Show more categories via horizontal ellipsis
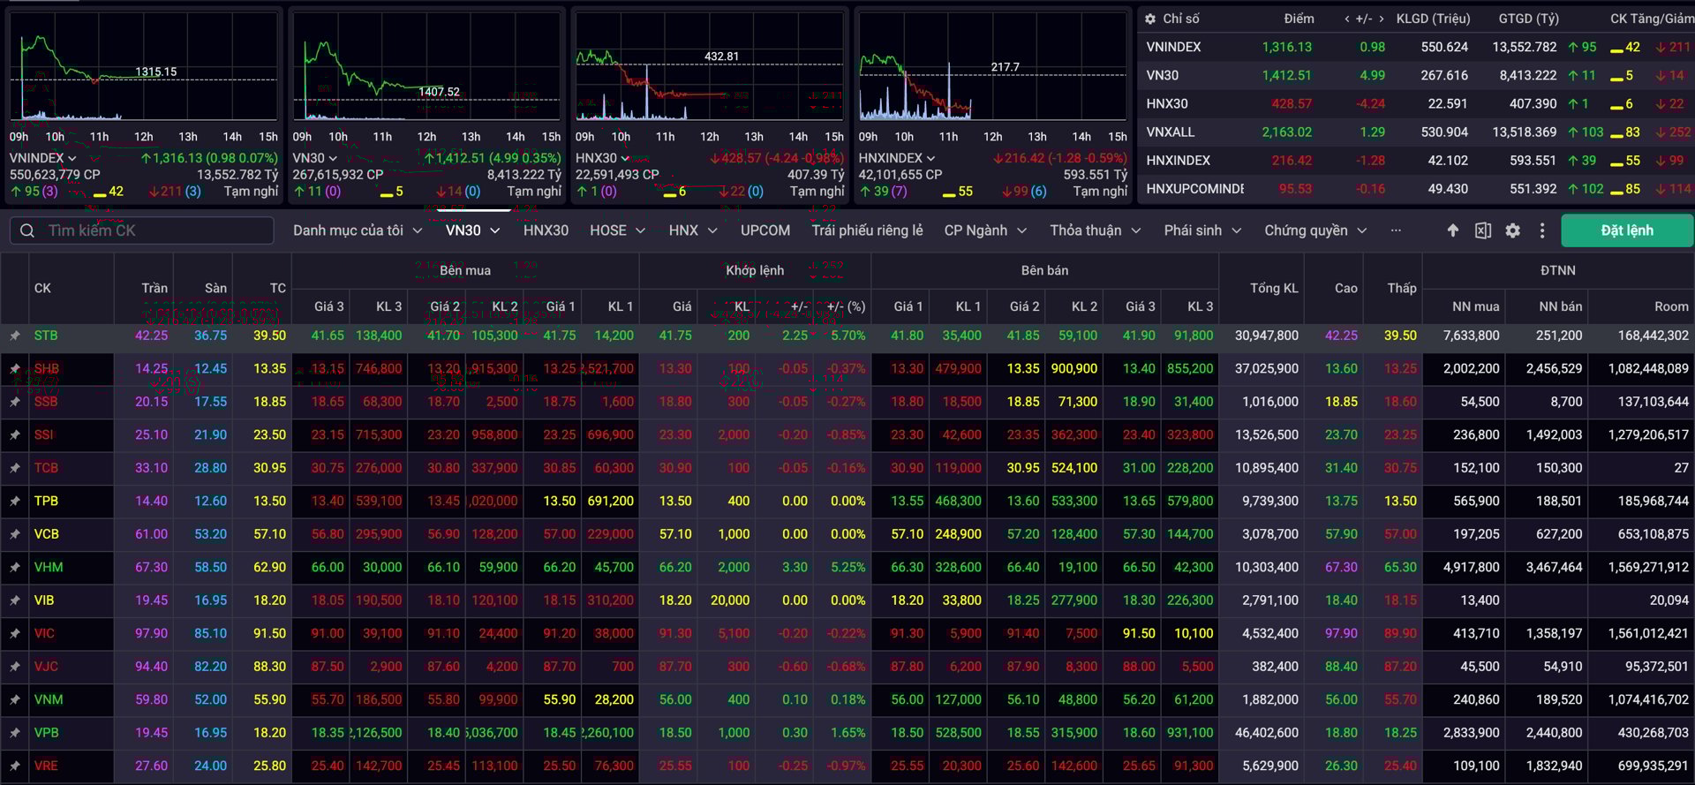1695x785 pixels. coord(1396,230)
